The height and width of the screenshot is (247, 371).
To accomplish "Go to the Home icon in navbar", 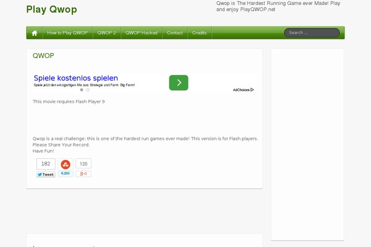I will pyautogui.click(x=35, y=33).
